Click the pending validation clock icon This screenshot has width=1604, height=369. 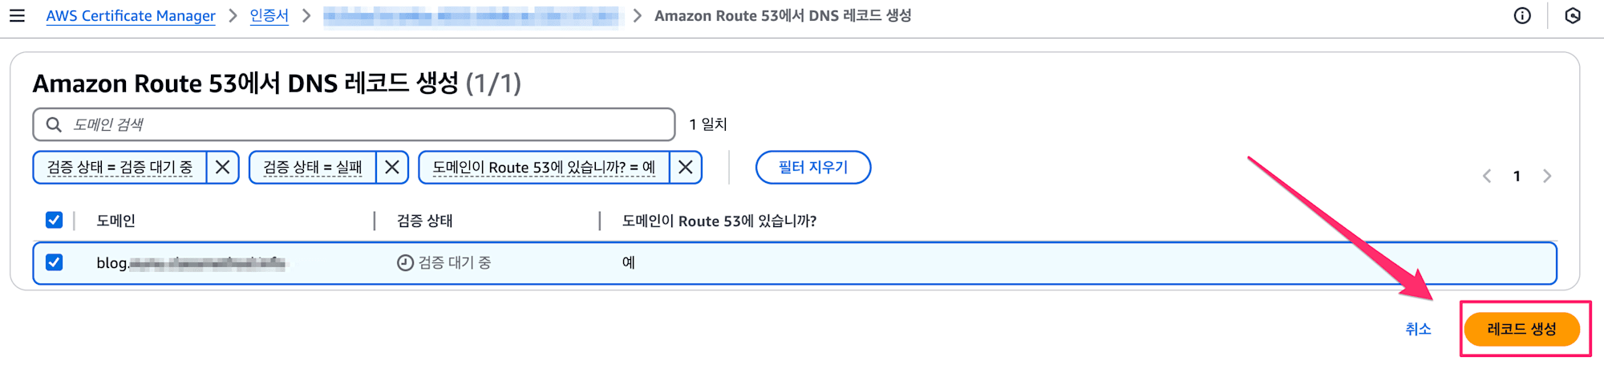[405, 262]
